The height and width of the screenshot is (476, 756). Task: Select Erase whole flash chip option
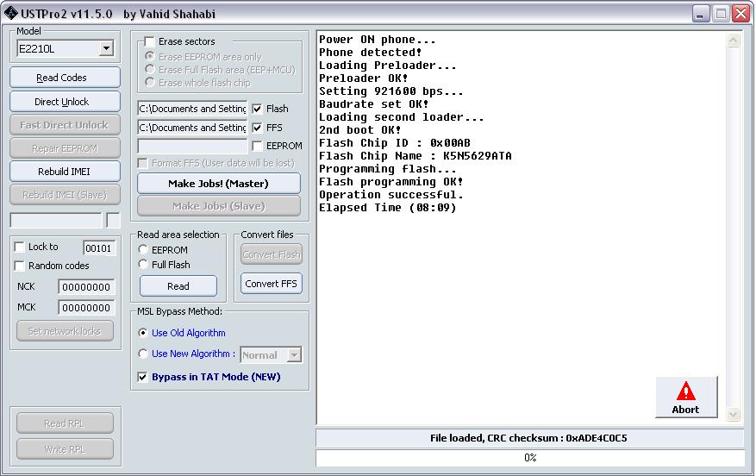pos(149,83)
